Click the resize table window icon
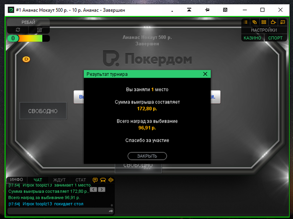The image size is (293, 219). coord(283,22)
